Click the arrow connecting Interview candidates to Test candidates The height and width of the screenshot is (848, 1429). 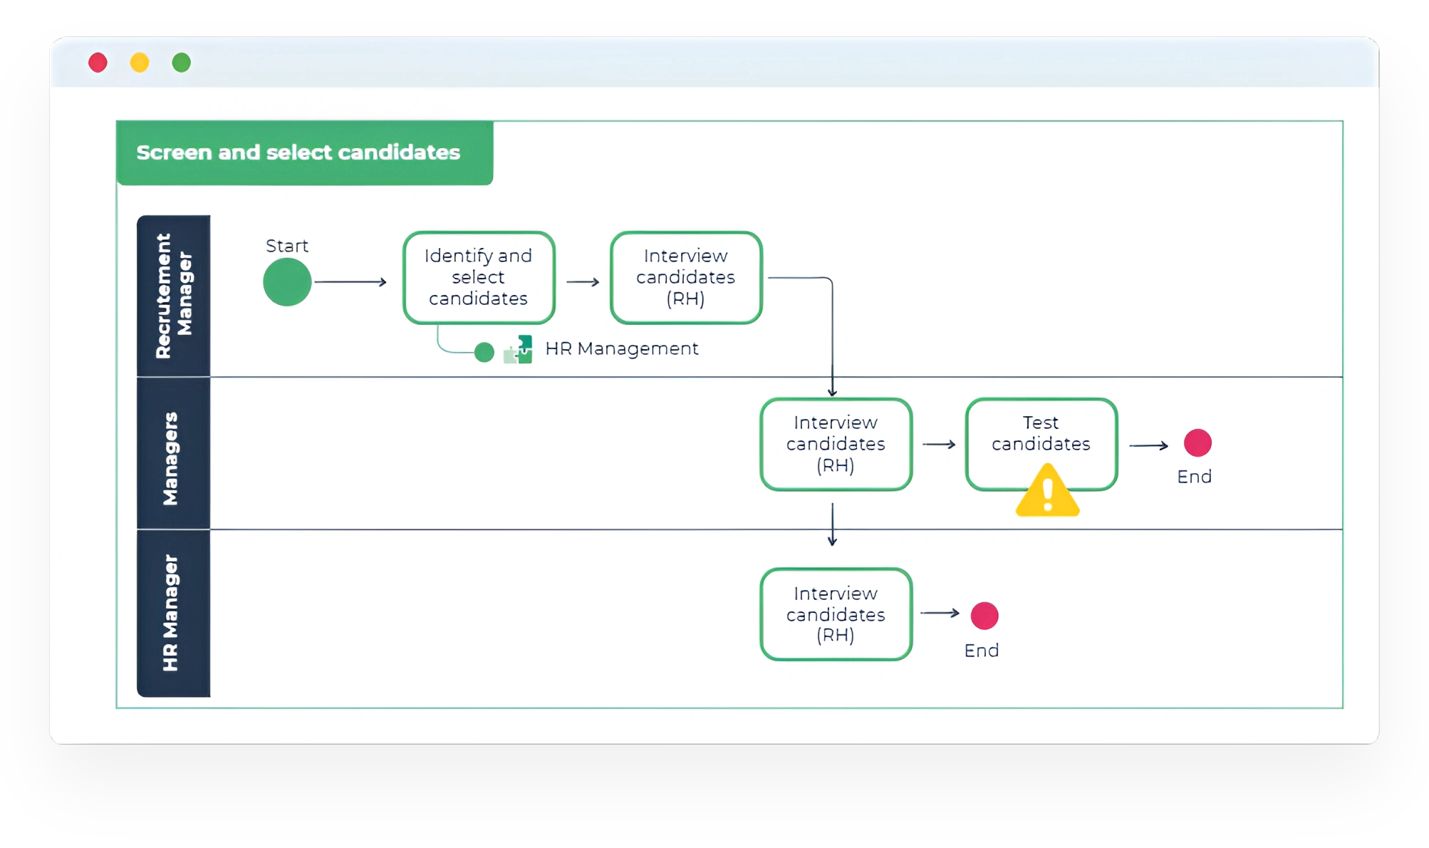coord(939,443)
